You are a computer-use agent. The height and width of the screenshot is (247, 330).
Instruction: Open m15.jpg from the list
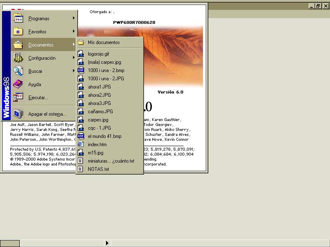[110, 153]
